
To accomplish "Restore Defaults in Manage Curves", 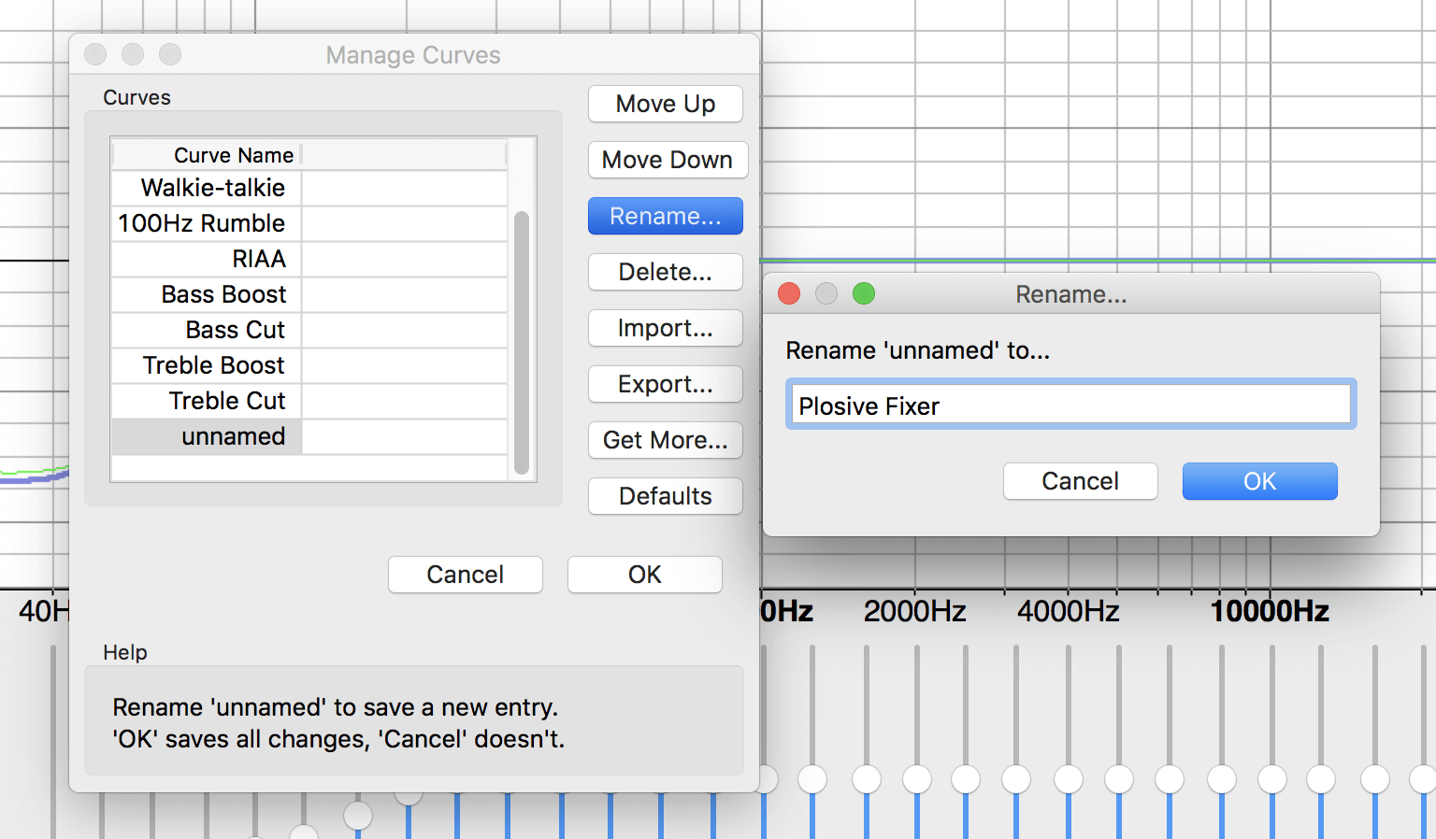I will [665, 496].
